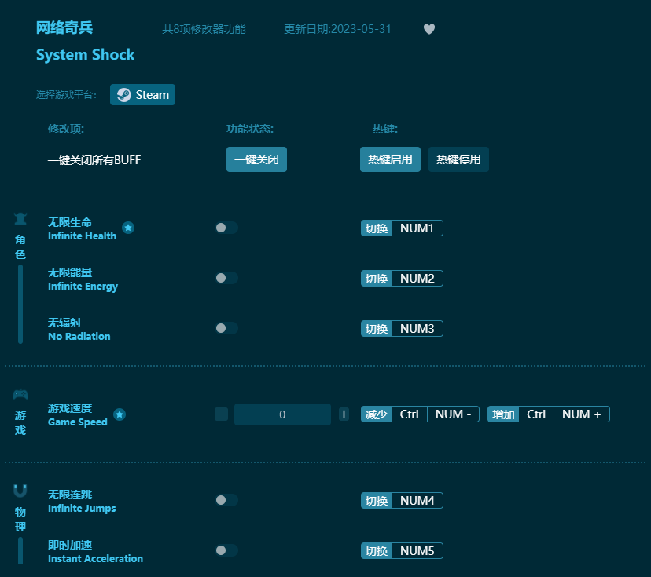Click 更新日期:2023-05-31 text
651x577 pixels.
point(337,29)
